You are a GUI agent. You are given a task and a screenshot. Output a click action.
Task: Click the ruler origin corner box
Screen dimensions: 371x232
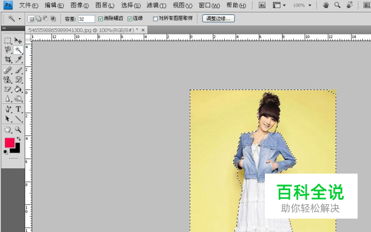pos(28,38)
